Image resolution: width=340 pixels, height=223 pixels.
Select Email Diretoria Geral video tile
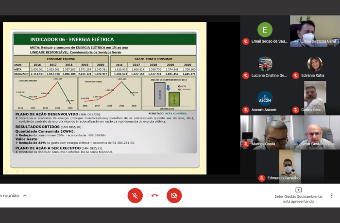pos(315,31)
